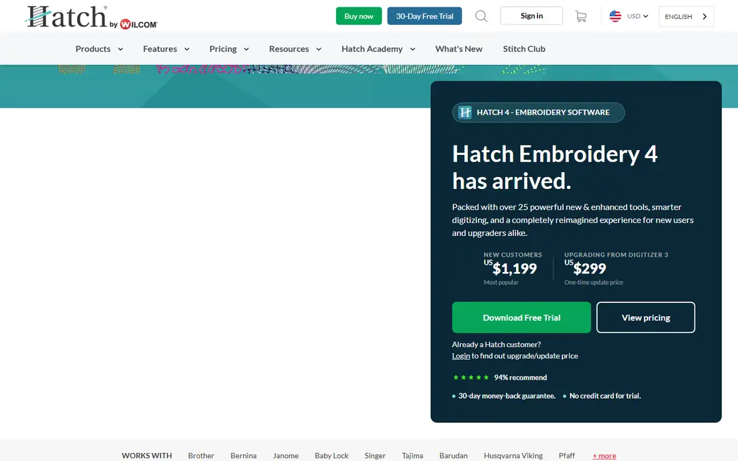The width and height of the screenshot is (738, 461).
Task: Expand the Features menu chevron
Action: [187, 49]
